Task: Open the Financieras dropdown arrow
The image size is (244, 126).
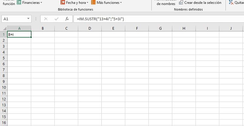Action: [x=41, y=3]
